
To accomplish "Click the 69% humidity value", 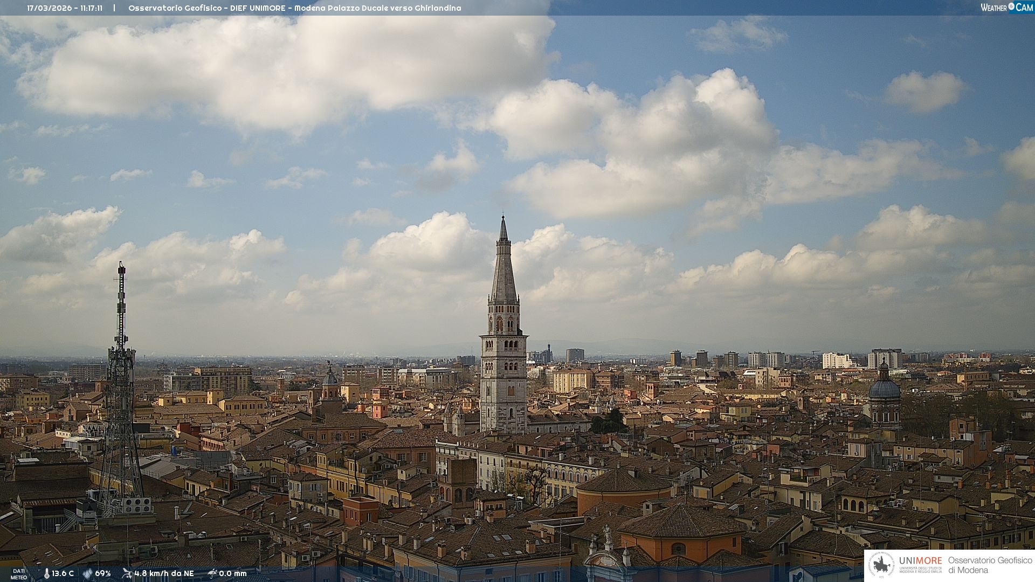I will pyautogui.click(x=103, y=574).
